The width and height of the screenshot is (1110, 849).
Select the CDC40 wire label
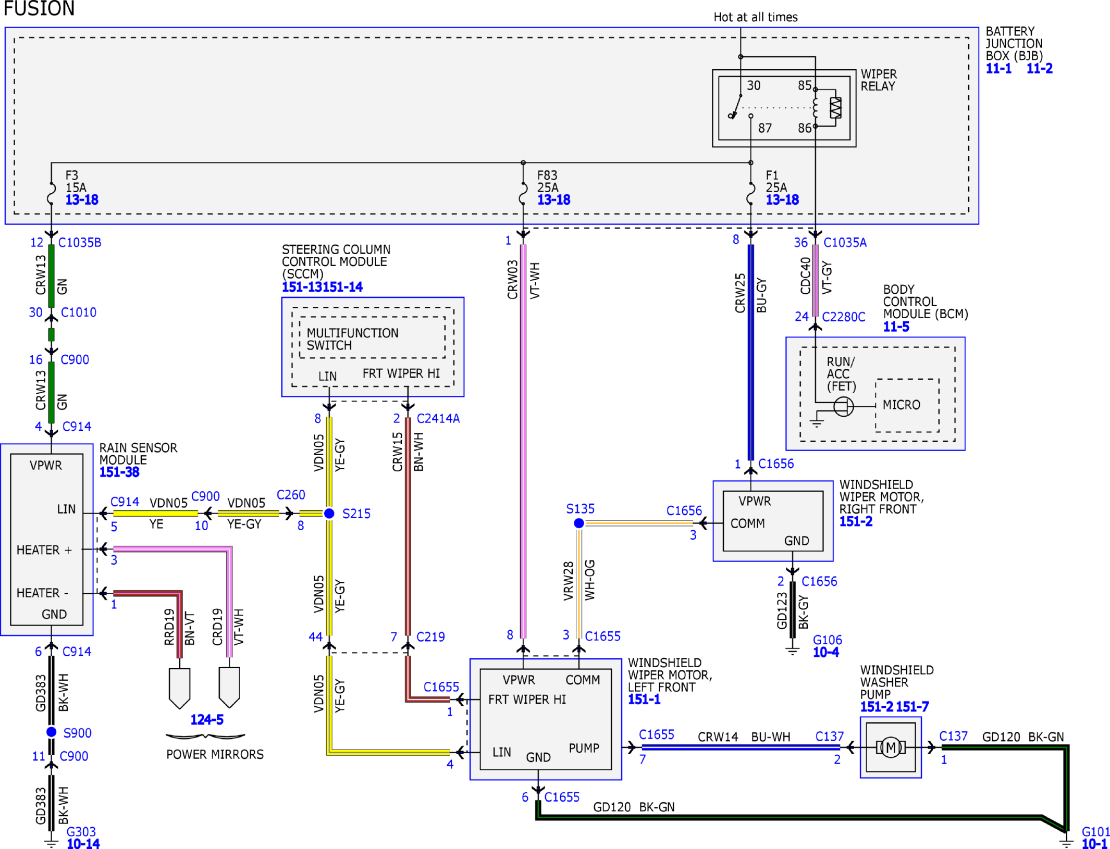click(805, 276)
